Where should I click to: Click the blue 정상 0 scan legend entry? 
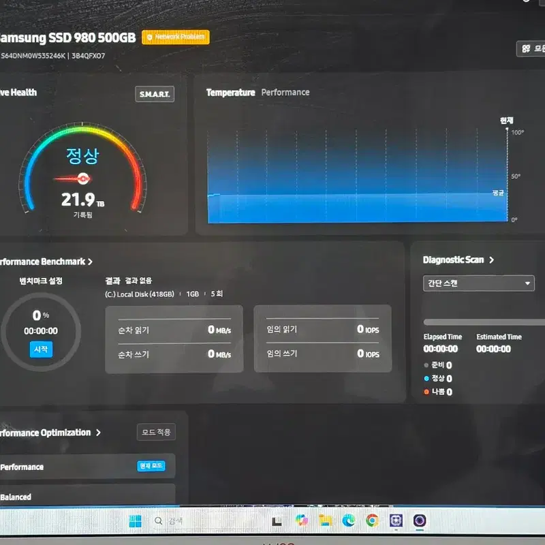click(x=438, y=378)
